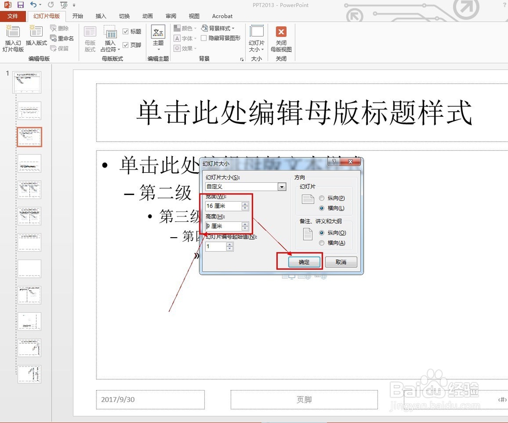Open the Themes (主题) gallery
508x423 pixels.
click(158, 38)
